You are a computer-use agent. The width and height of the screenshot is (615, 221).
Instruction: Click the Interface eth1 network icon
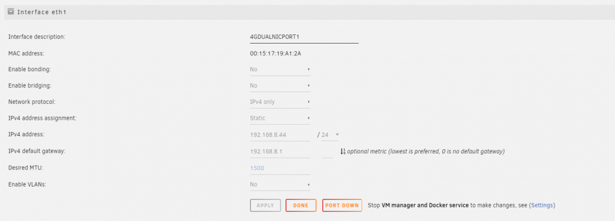pyautogui.click(x=11, y=12)
